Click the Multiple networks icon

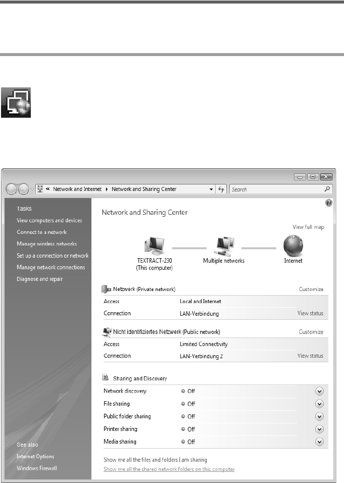tap(224, 246)
